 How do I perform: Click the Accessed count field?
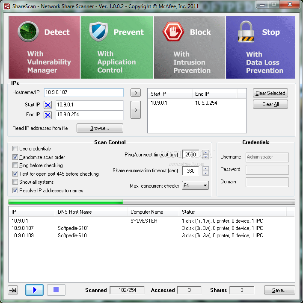click(189, 290)
